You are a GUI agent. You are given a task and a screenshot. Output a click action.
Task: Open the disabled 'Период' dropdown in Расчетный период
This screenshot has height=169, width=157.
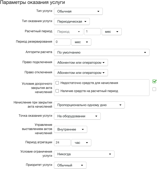69,31
